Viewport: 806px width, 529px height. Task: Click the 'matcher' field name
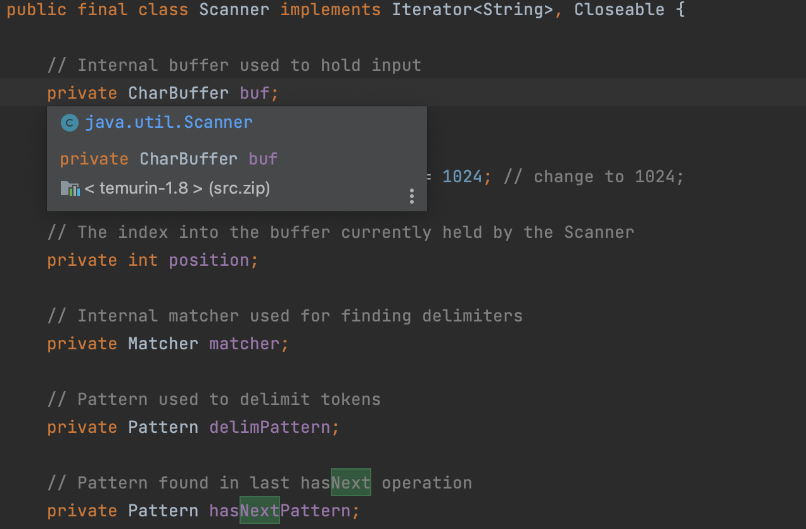click(x=245, y=344)
